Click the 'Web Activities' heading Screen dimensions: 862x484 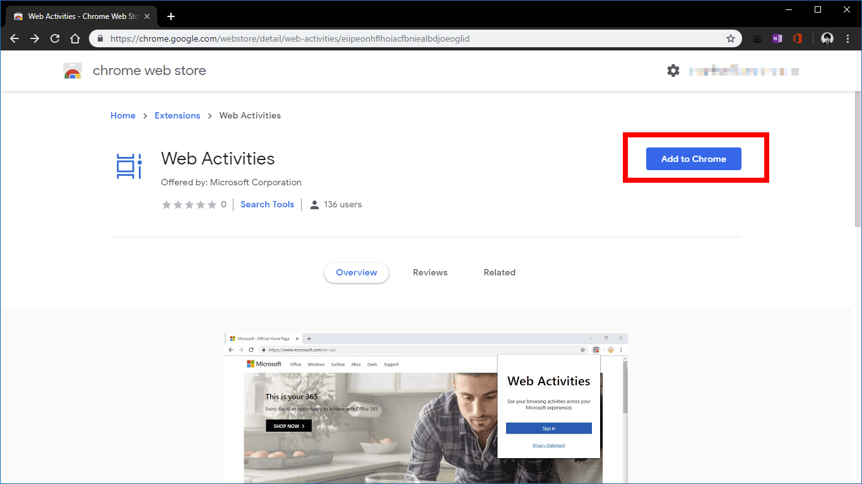(x=218, y=158)
